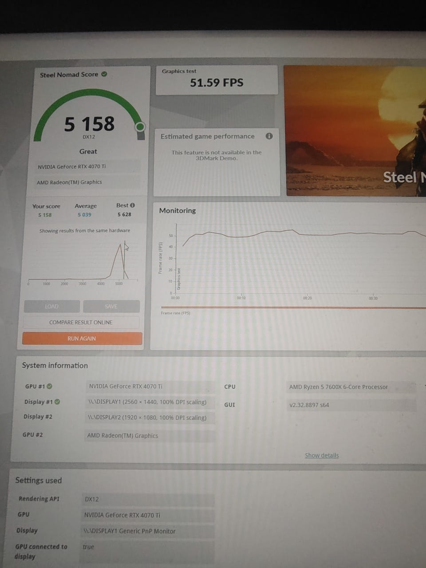Click the 00:20 mark on the monitoring timeline
Viewport: 426px width, 568px height.
[307, 298]
